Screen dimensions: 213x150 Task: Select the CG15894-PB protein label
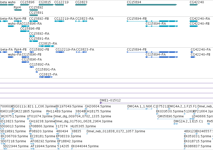coord(137,50)
